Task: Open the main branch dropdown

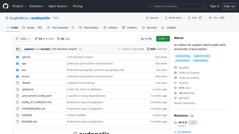Action: point(23,39)
